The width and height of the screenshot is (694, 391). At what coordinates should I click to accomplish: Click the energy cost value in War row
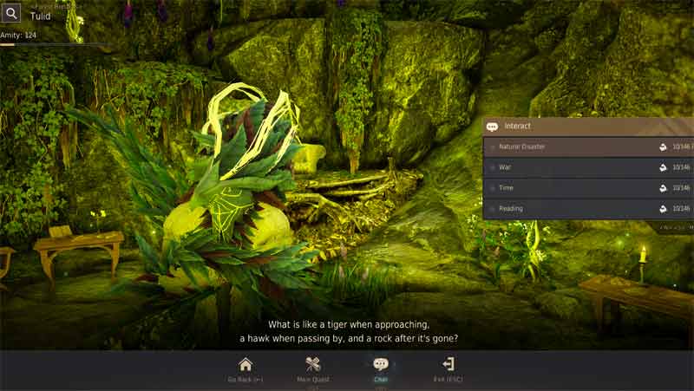pos(681,167)
